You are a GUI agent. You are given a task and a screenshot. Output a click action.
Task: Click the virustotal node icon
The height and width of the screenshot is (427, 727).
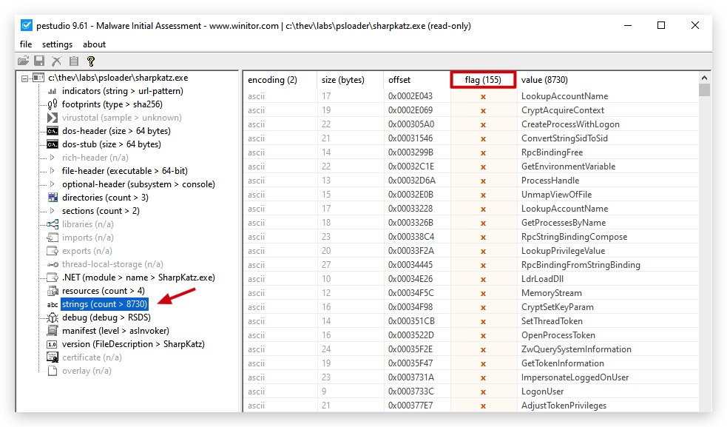click(x=53, y=118)
